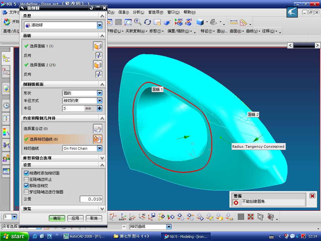The width and height of the screenshot is (321, 241).
Task: Collapse the Settings section
Action: 102,165
